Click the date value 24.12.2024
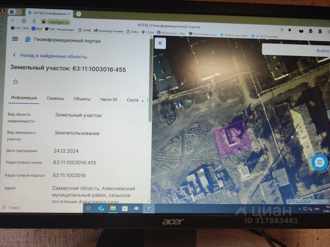The width and height of the screenshot is (330, 247). (x=66, y=151)
